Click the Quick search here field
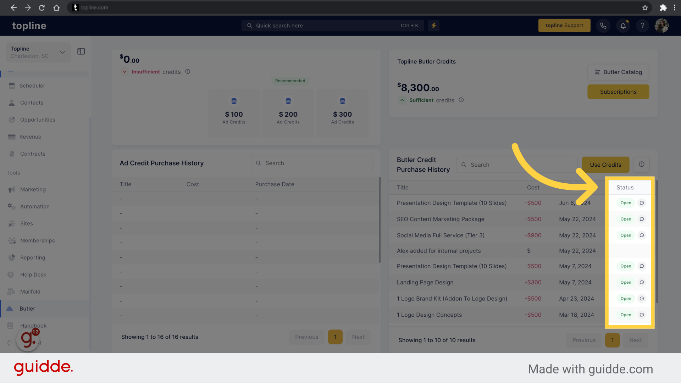681x383 pixels. (333, 26)
